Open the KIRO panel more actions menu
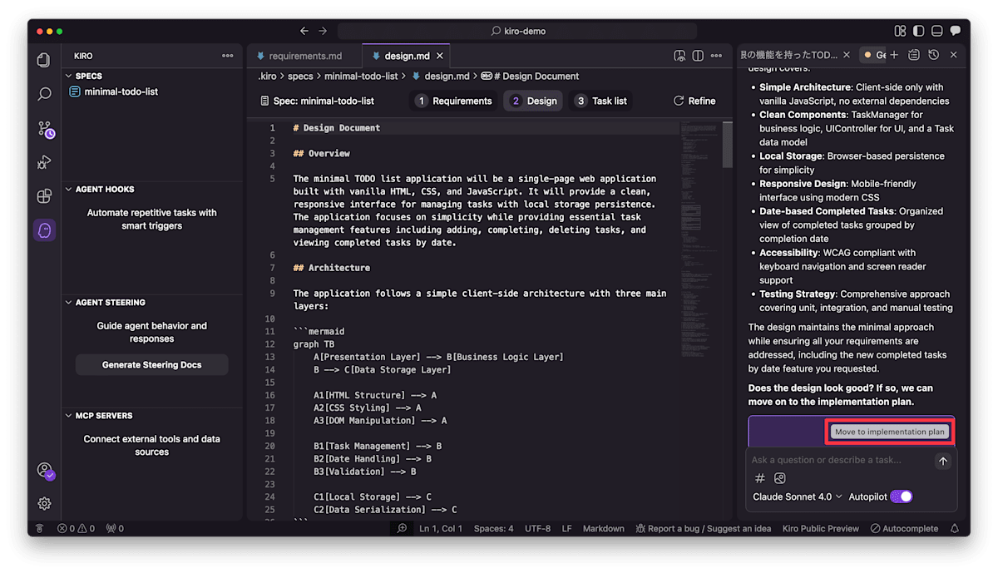Screen dimensions: 998x573 pyautogui.click(x=227, y=56)
